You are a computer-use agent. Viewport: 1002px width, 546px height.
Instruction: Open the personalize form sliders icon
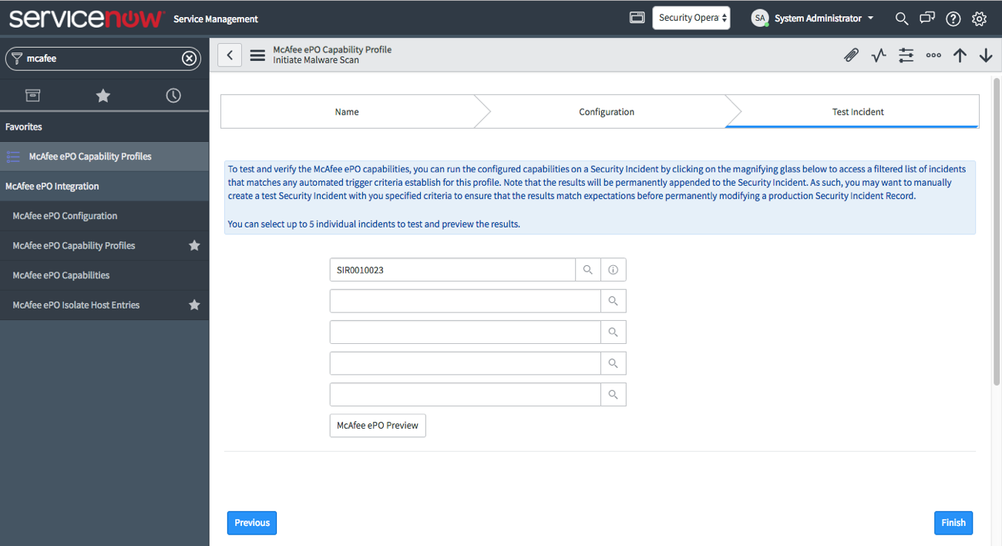(906, 56)
